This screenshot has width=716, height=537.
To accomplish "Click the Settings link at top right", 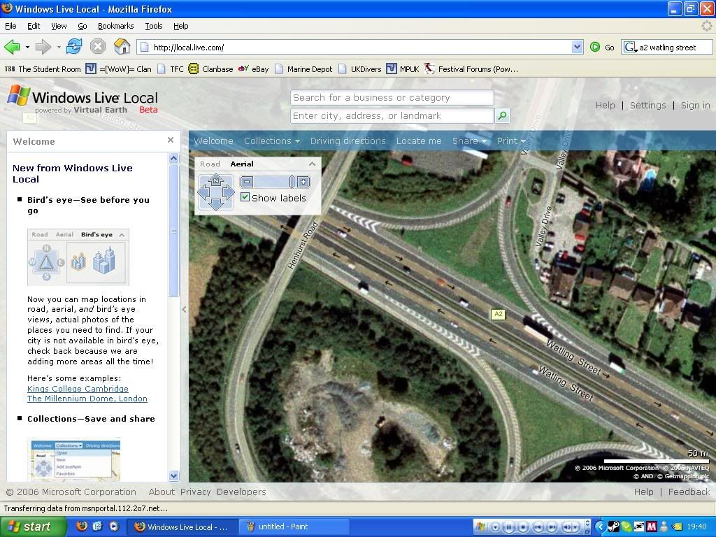I will 648,105.
